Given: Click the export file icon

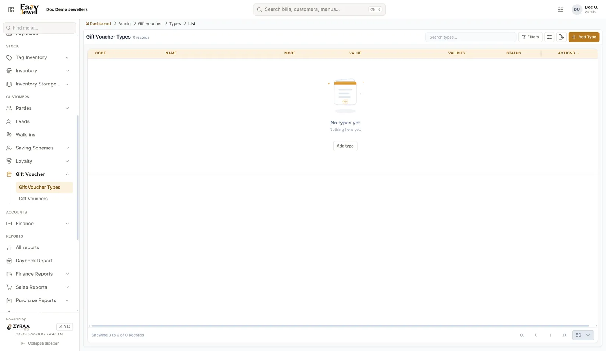Looking at the screenshot, I should (x=561, y=37).
